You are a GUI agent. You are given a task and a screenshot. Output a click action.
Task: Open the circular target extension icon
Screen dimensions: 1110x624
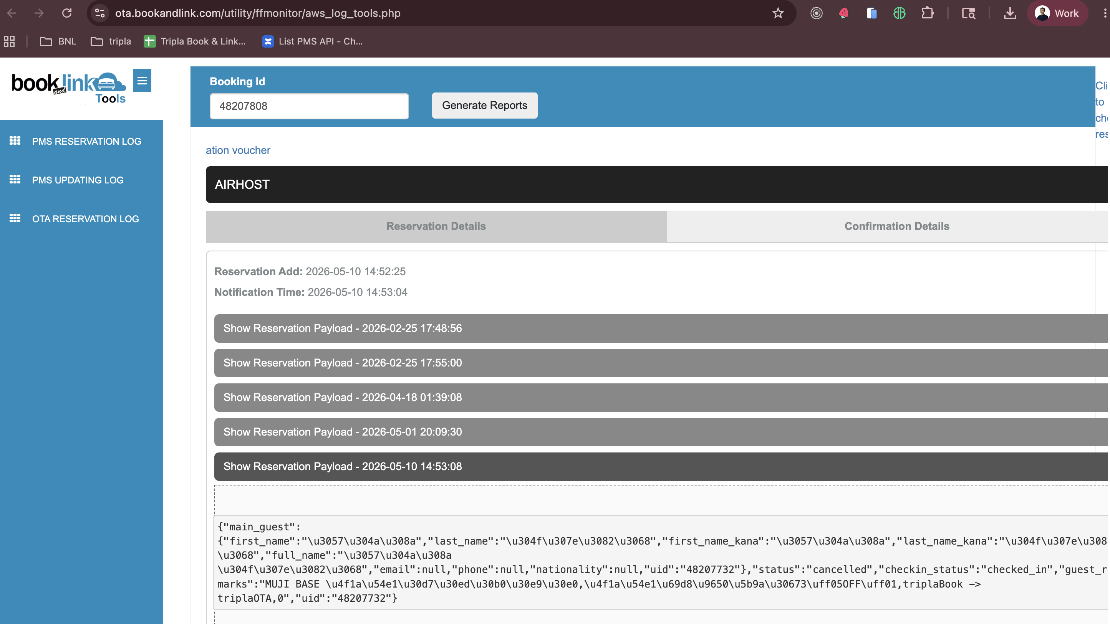point(816,13)
